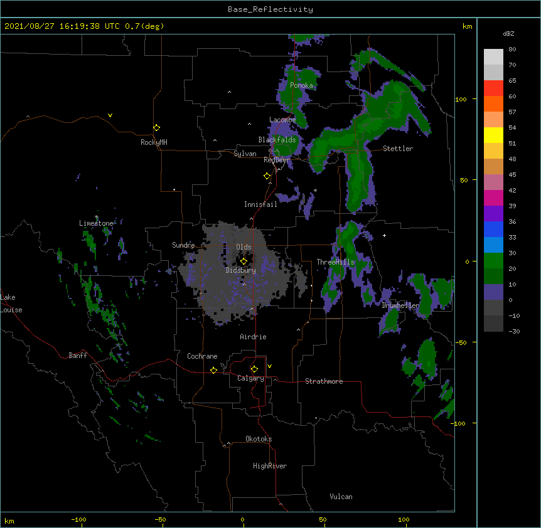Screen dimensions: 541x528
Task: Click the Stettler label
Action: [398, 149]
